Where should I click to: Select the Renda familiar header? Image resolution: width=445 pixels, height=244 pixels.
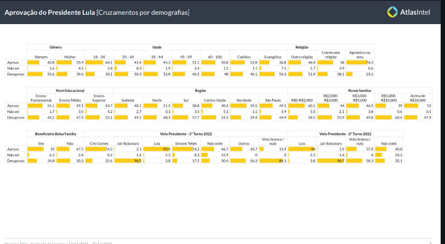click(x=360, y=91)
